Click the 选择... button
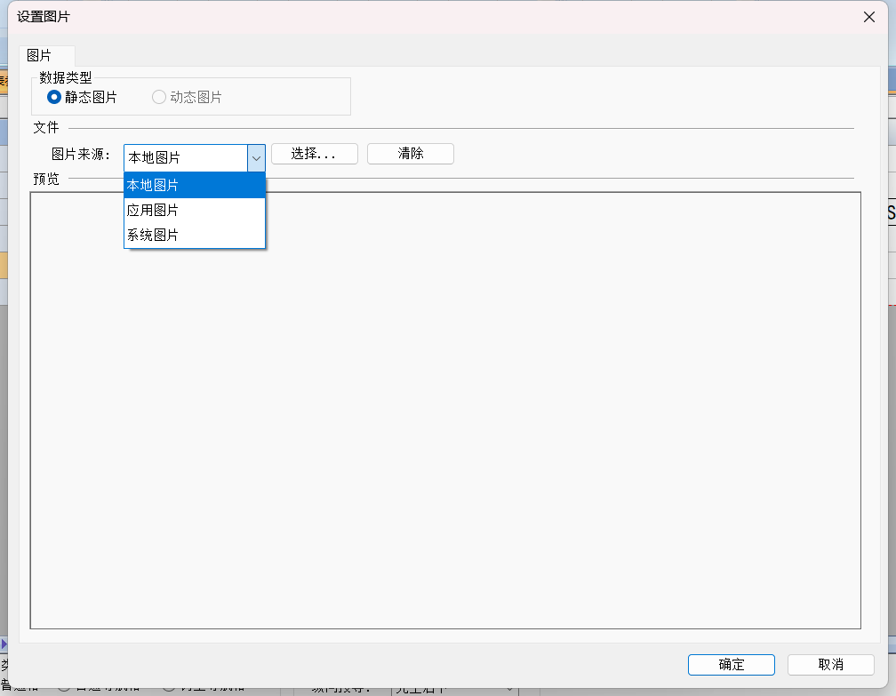The image size is (896, 696). (314, 154)
